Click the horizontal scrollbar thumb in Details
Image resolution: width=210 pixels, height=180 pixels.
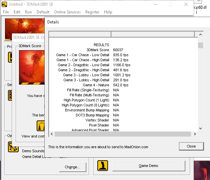point(123,134)
